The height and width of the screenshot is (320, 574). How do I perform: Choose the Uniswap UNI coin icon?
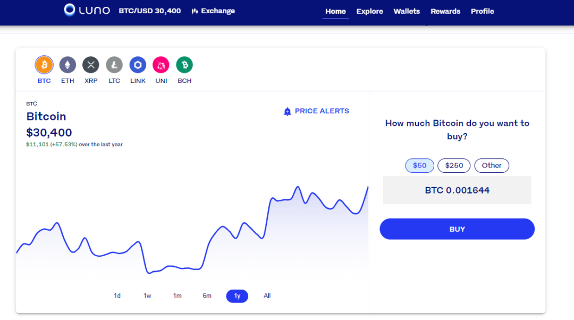point(161,65)
